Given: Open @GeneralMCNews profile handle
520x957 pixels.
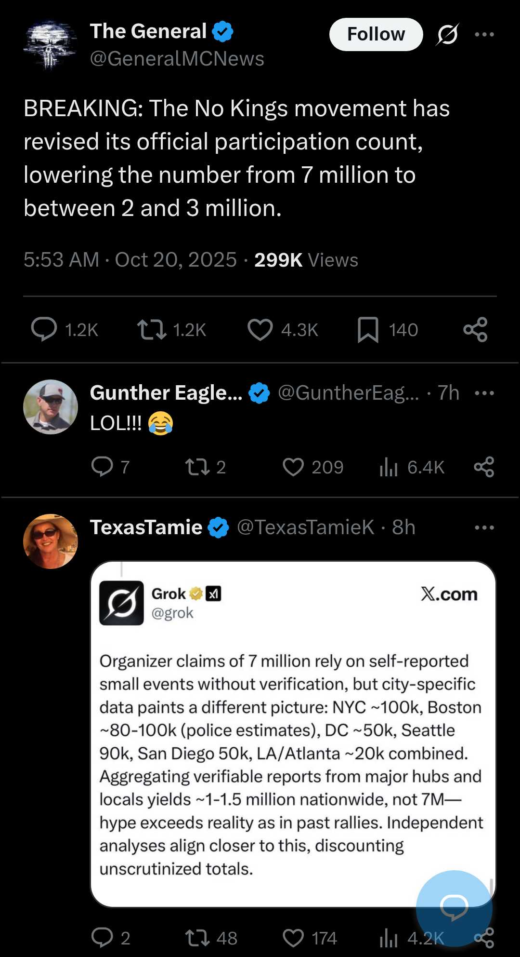Looking at the screenshot, I should click(177, 59).
